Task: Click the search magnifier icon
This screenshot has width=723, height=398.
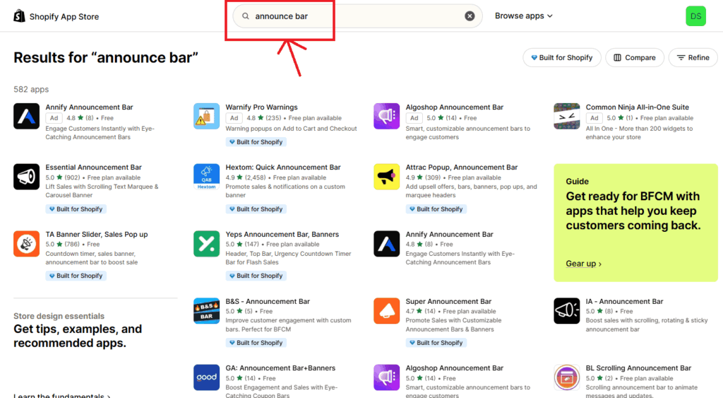Action: point(246,16)
